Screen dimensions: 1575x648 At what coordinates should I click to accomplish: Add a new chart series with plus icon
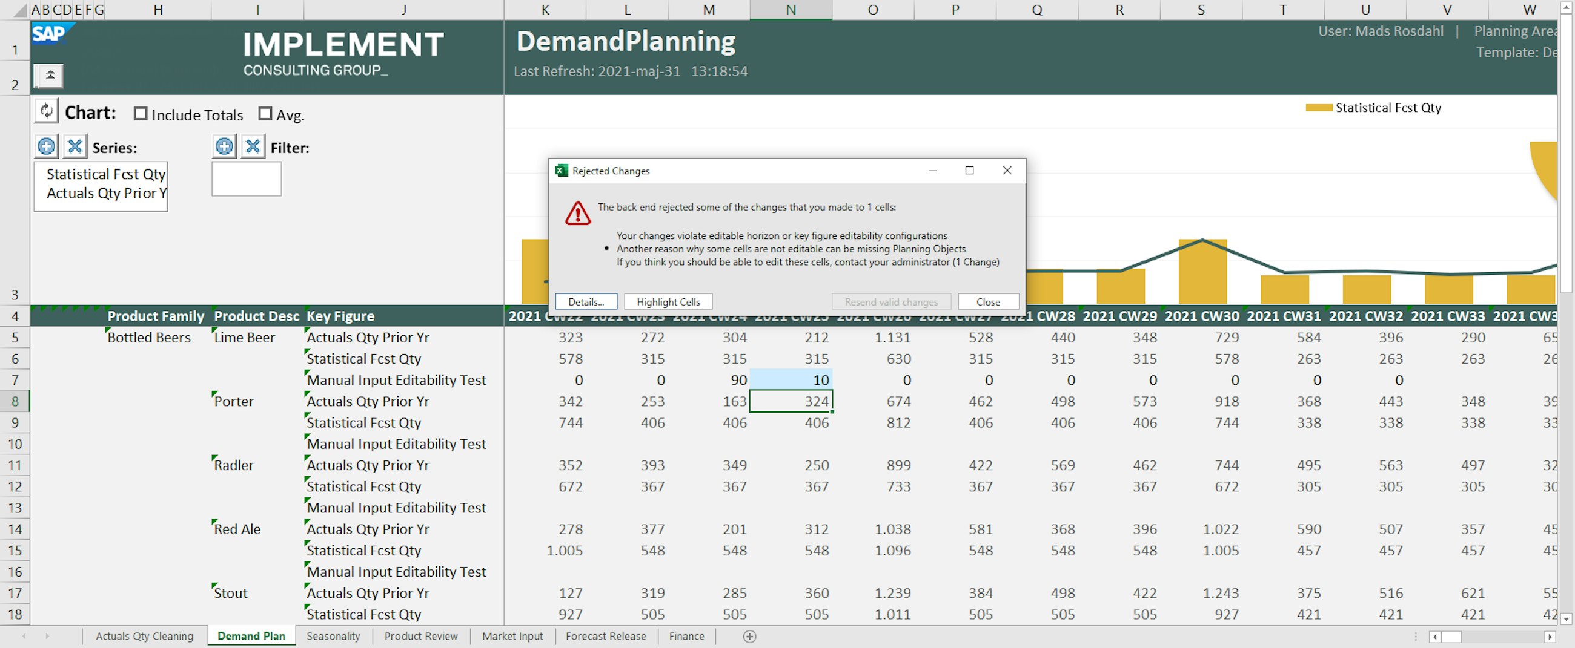point(47,146)
